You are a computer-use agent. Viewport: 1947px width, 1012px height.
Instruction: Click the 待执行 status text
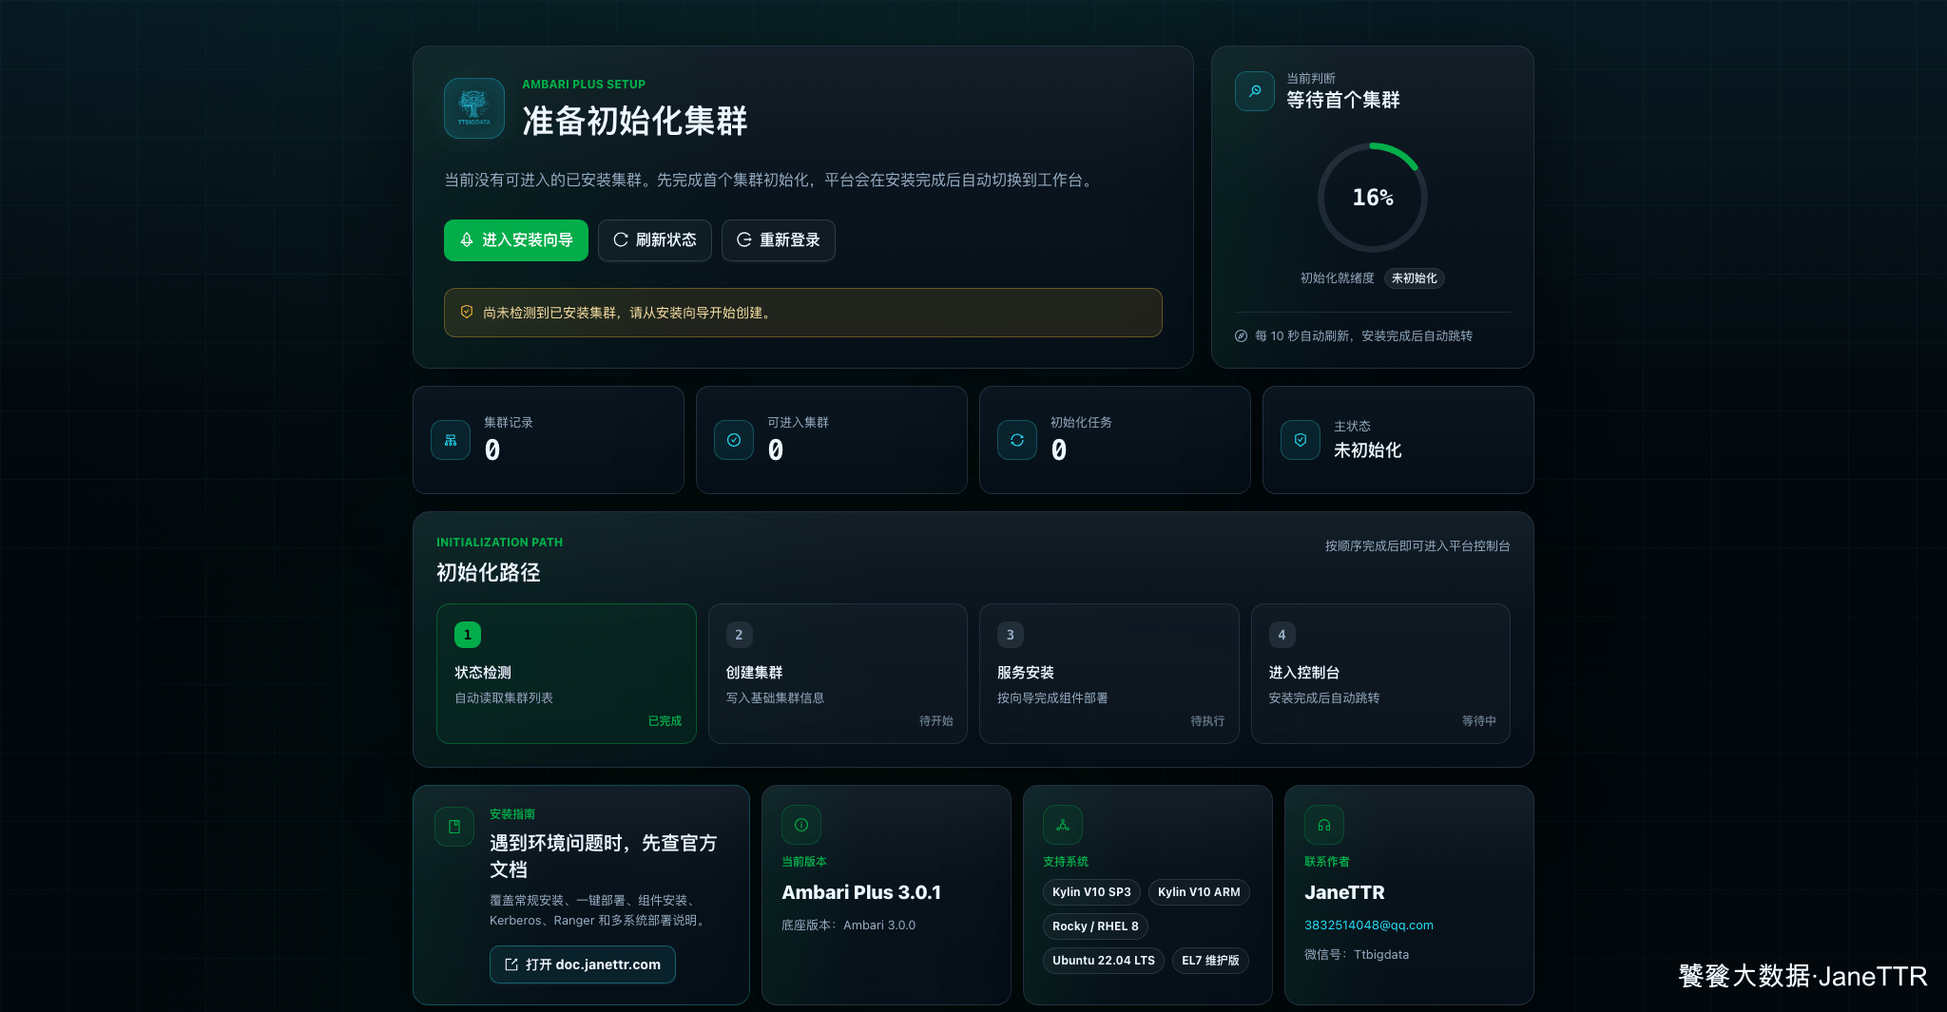tap(1207, 721)
